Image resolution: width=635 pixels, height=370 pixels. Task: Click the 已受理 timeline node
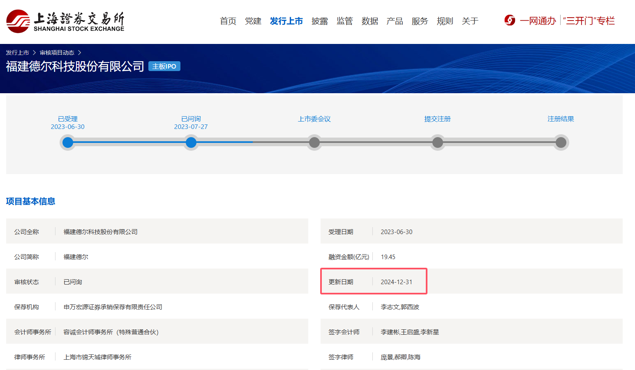[68, 142]
